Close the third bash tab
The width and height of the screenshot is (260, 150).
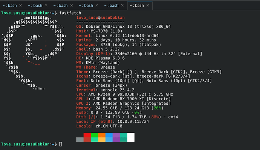(72, 6)
